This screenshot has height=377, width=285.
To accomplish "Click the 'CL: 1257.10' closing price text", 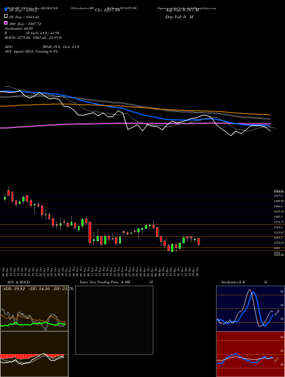I will [x=107, y=10].
